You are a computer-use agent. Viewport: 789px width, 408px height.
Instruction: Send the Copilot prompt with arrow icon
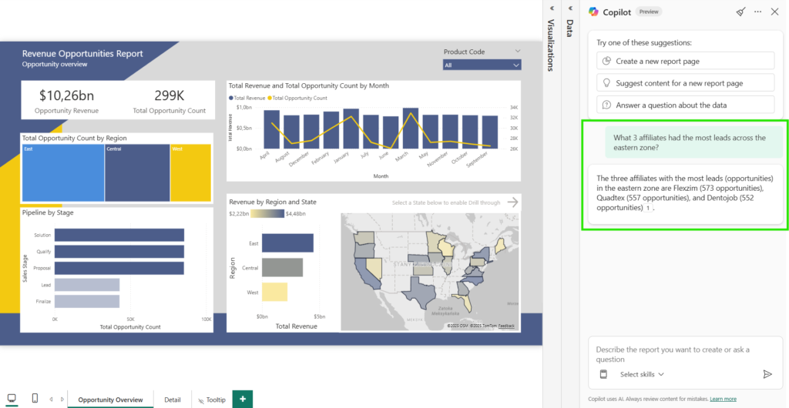767,374
